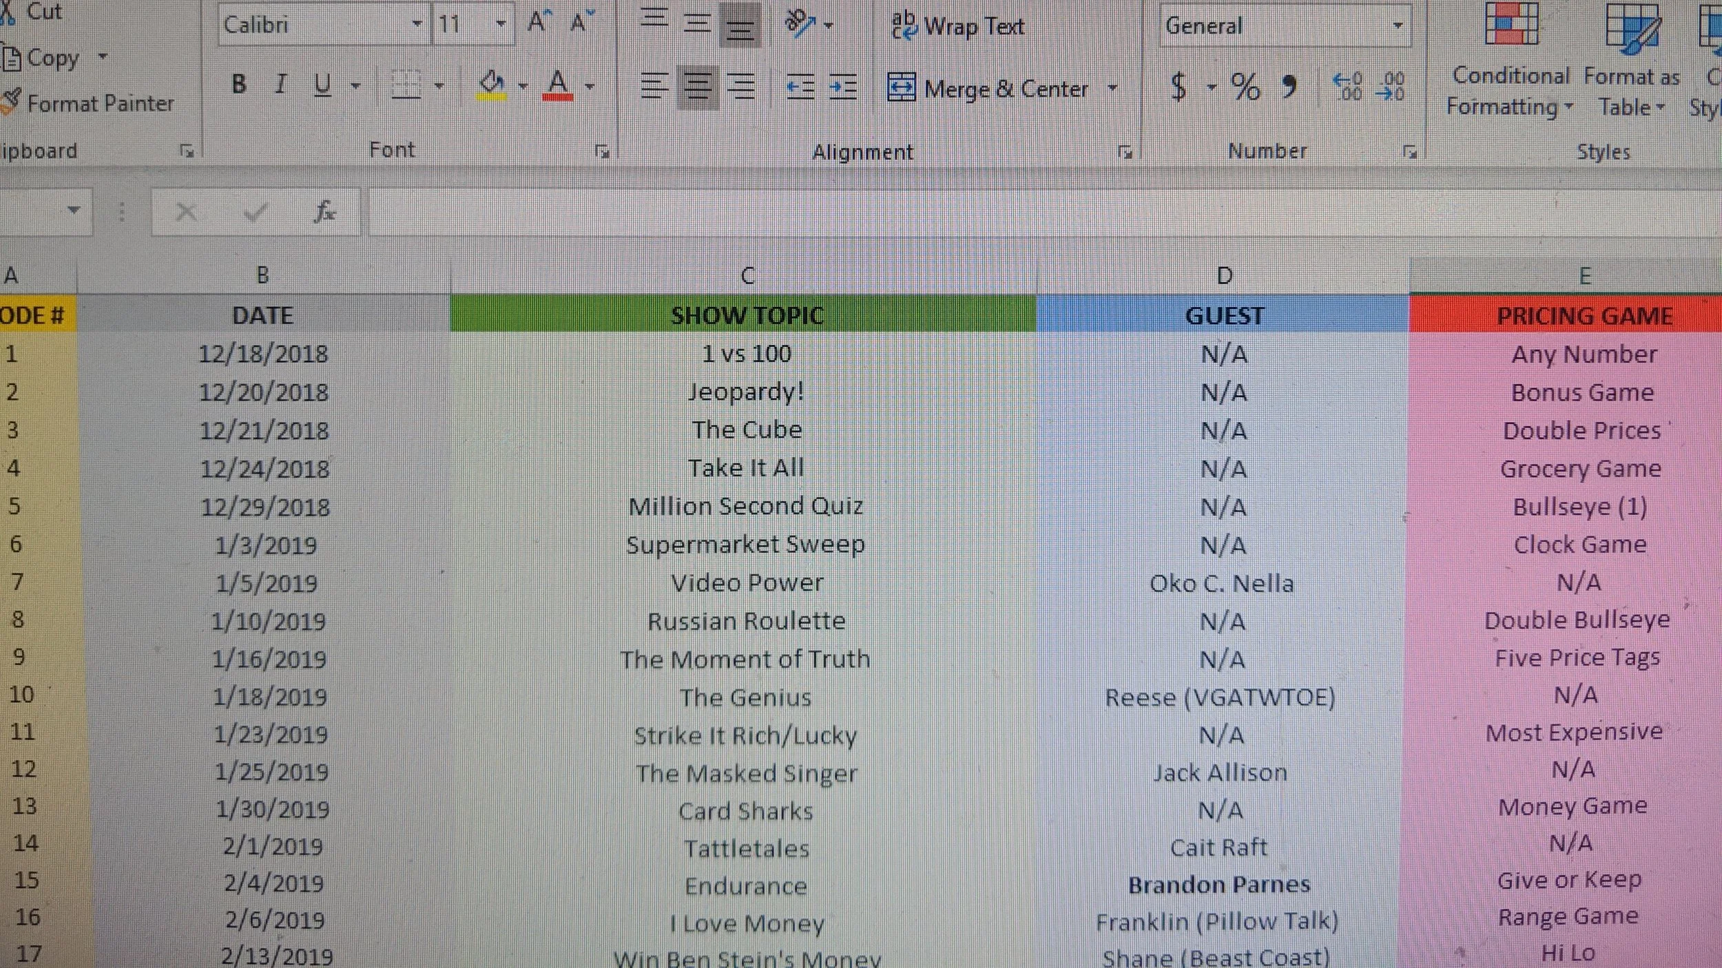Apply top vertical alignment
The width and height of the screenshot is (1722, 968).
point(654,19)
